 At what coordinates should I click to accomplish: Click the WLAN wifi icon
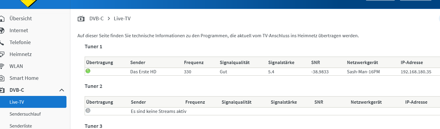click(x=2, y=66)
